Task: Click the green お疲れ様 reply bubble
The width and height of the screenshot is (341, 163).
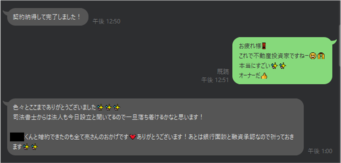Action: tap(282, 61)
